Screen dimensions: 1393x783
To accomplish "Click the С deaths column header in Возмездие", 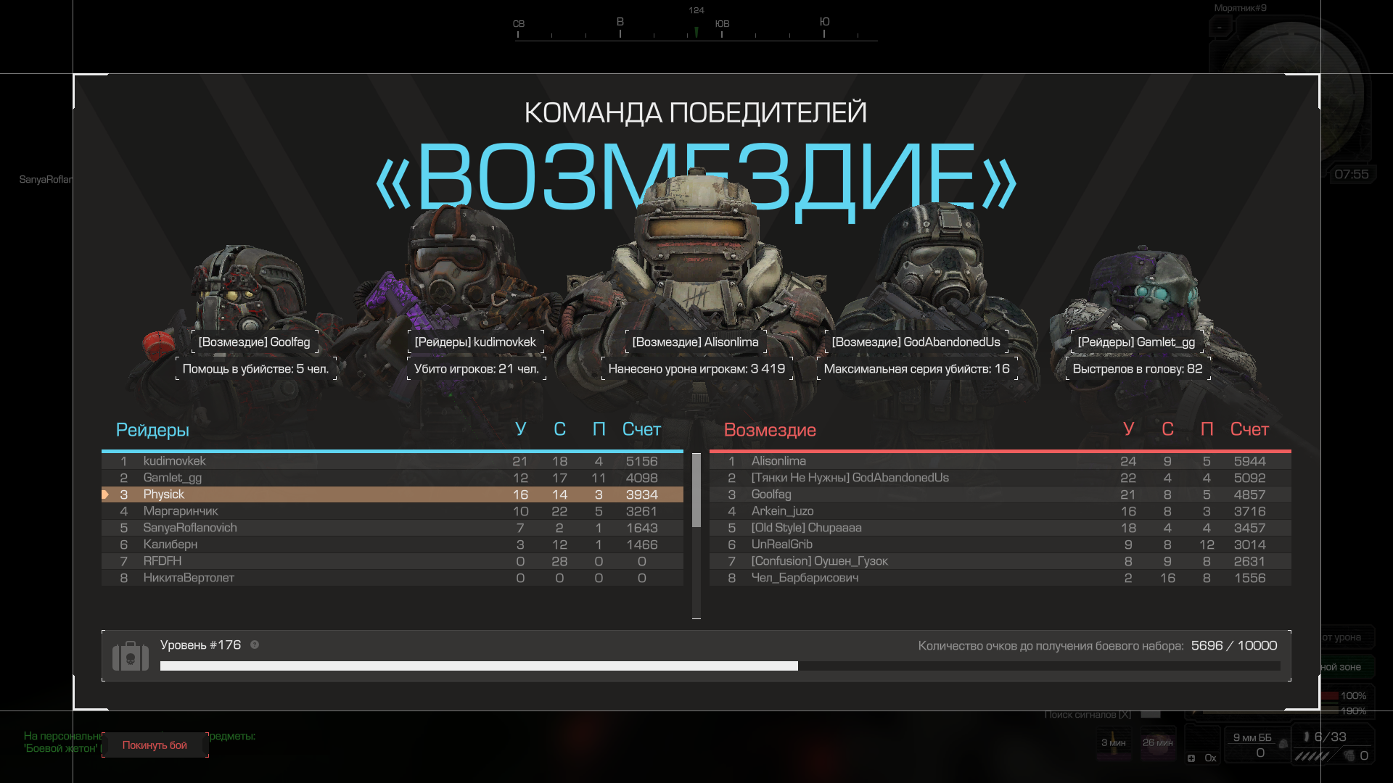I will [1167, 429].
